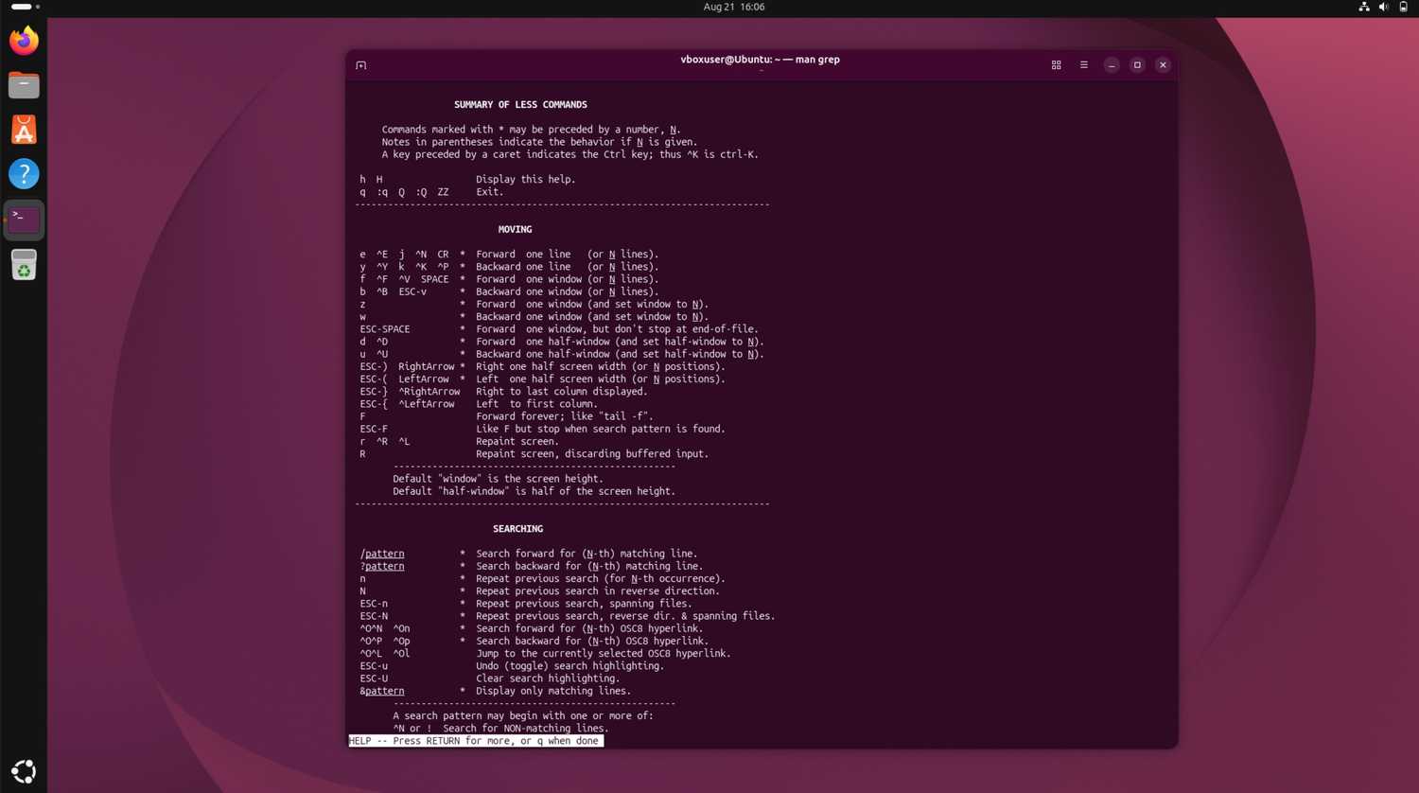Click the 'Forward forever; like "tail -f".' line
Image resolution: width=1419 pixels, height=793 pixels.
click(564, 416)
